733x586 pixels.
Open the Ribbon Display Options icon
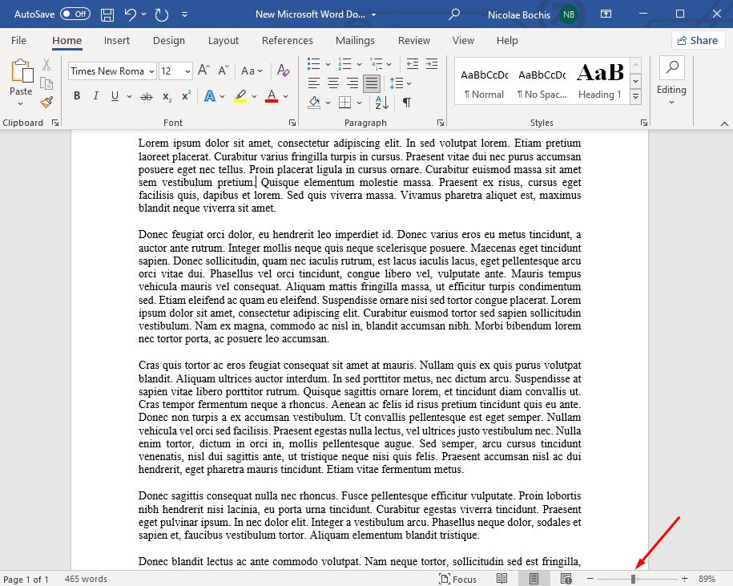[x=606, y=14]
